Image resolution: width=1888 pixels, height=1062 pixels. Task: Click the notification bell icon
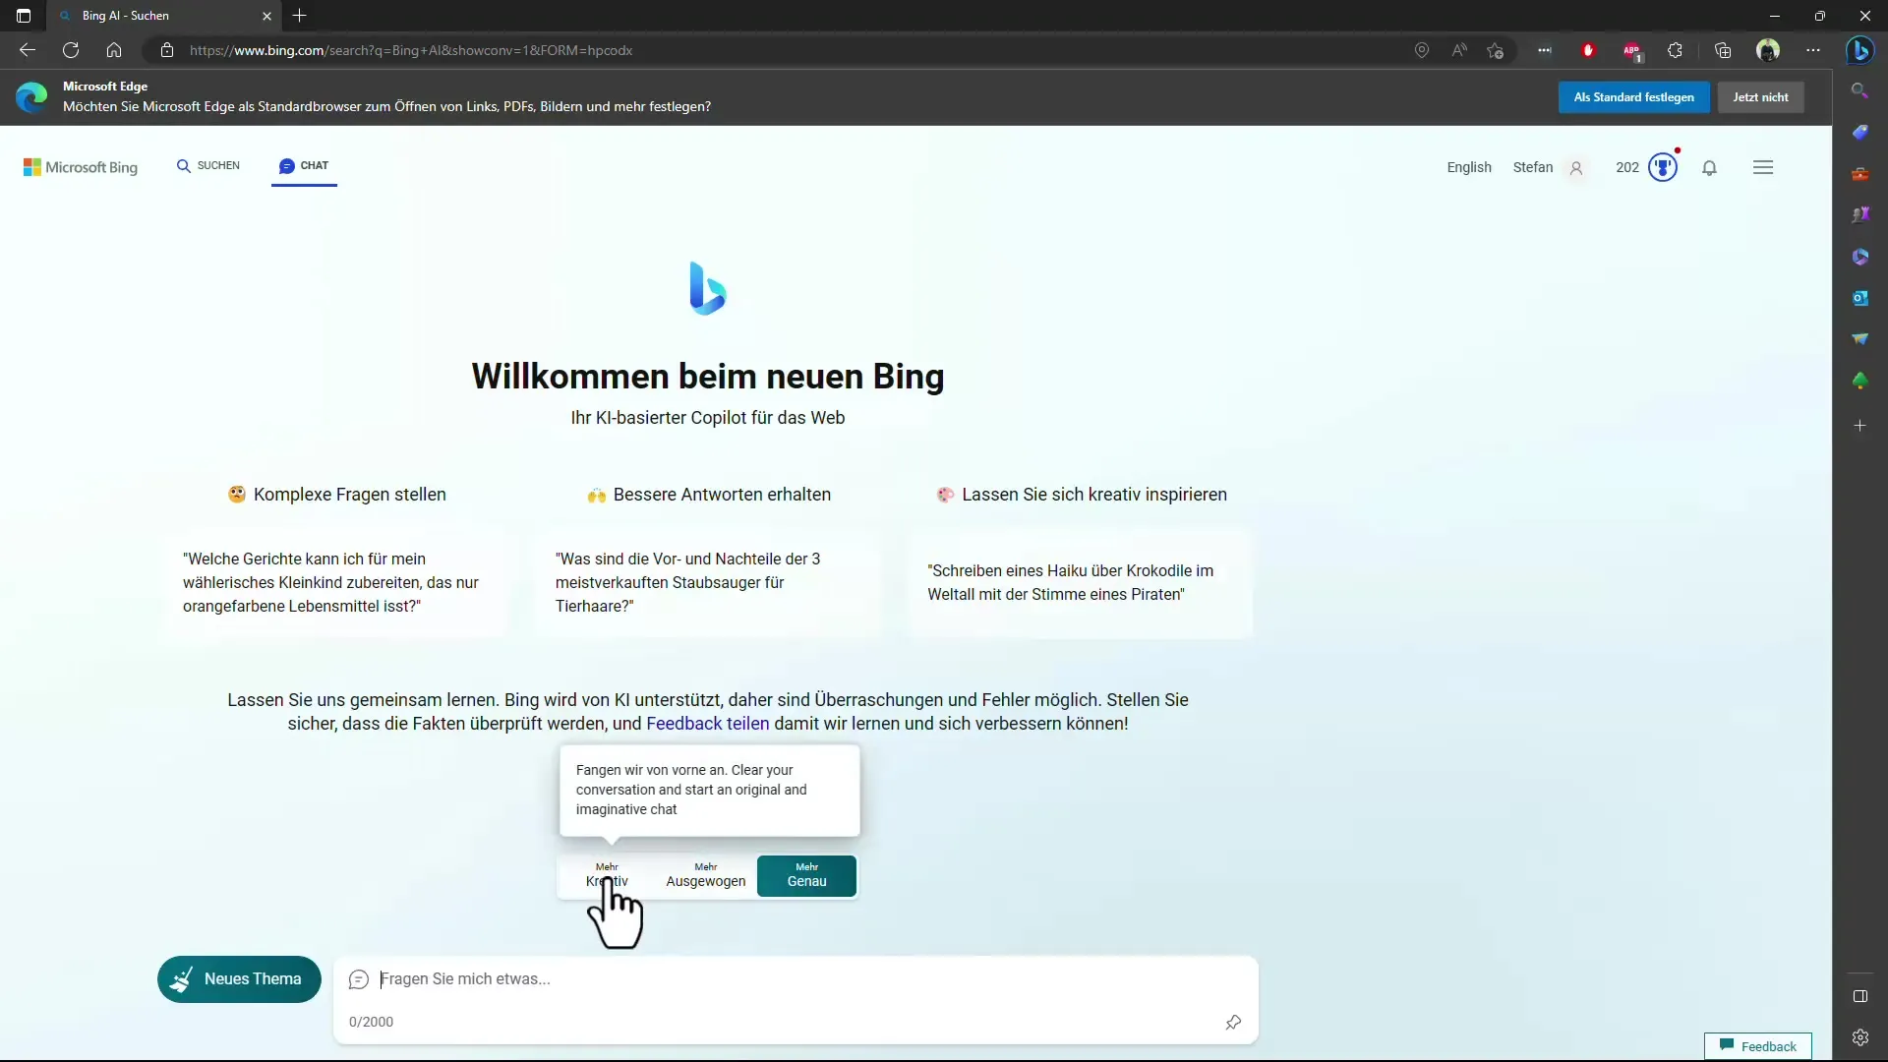pos(1709,166)
